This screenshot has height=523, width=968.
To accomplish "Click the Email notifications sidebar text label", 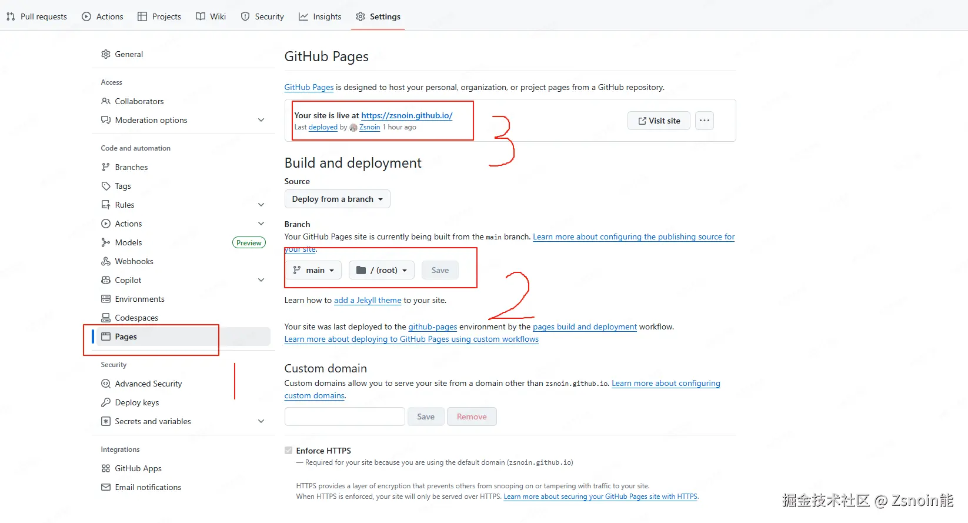I will tap(148, 487).
